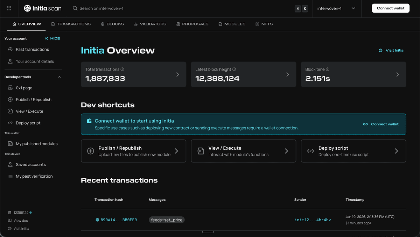
Task: Hide the Your account sidebar
Action: [x=52, y=38]
